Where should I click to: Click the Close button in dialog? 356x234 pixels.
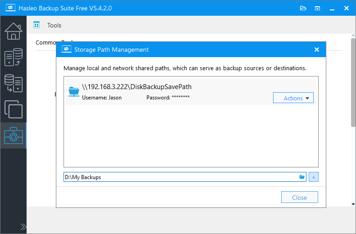(x=300, y=197)
